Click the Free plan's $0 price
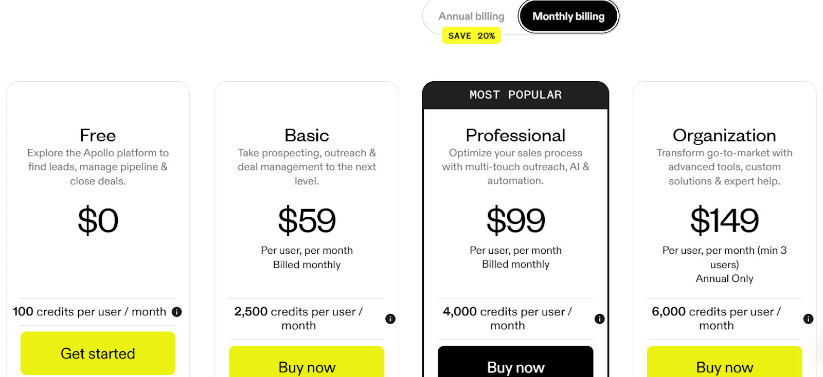 pos(98,220)
